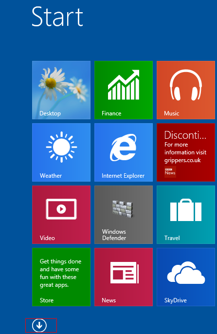217x334 pixels.
Task: Launch Windows Defender tile
Action: [x=124, y=215]
